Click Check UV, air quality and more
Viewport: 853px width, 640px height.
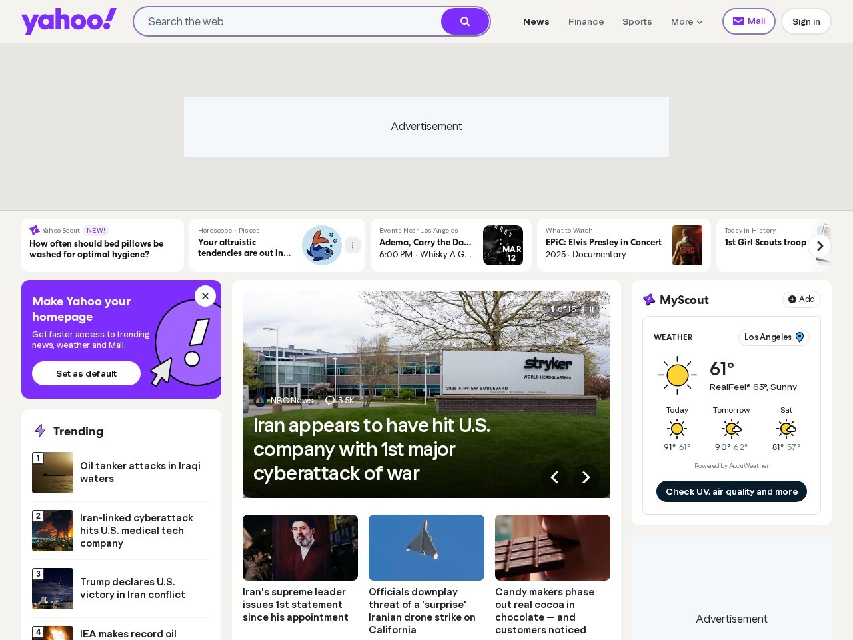(731, 491)
